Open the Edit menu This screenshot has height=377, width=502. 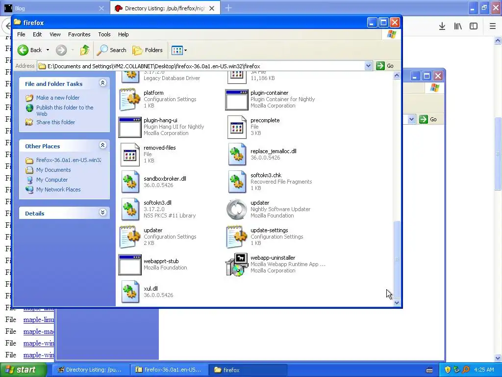37,34
